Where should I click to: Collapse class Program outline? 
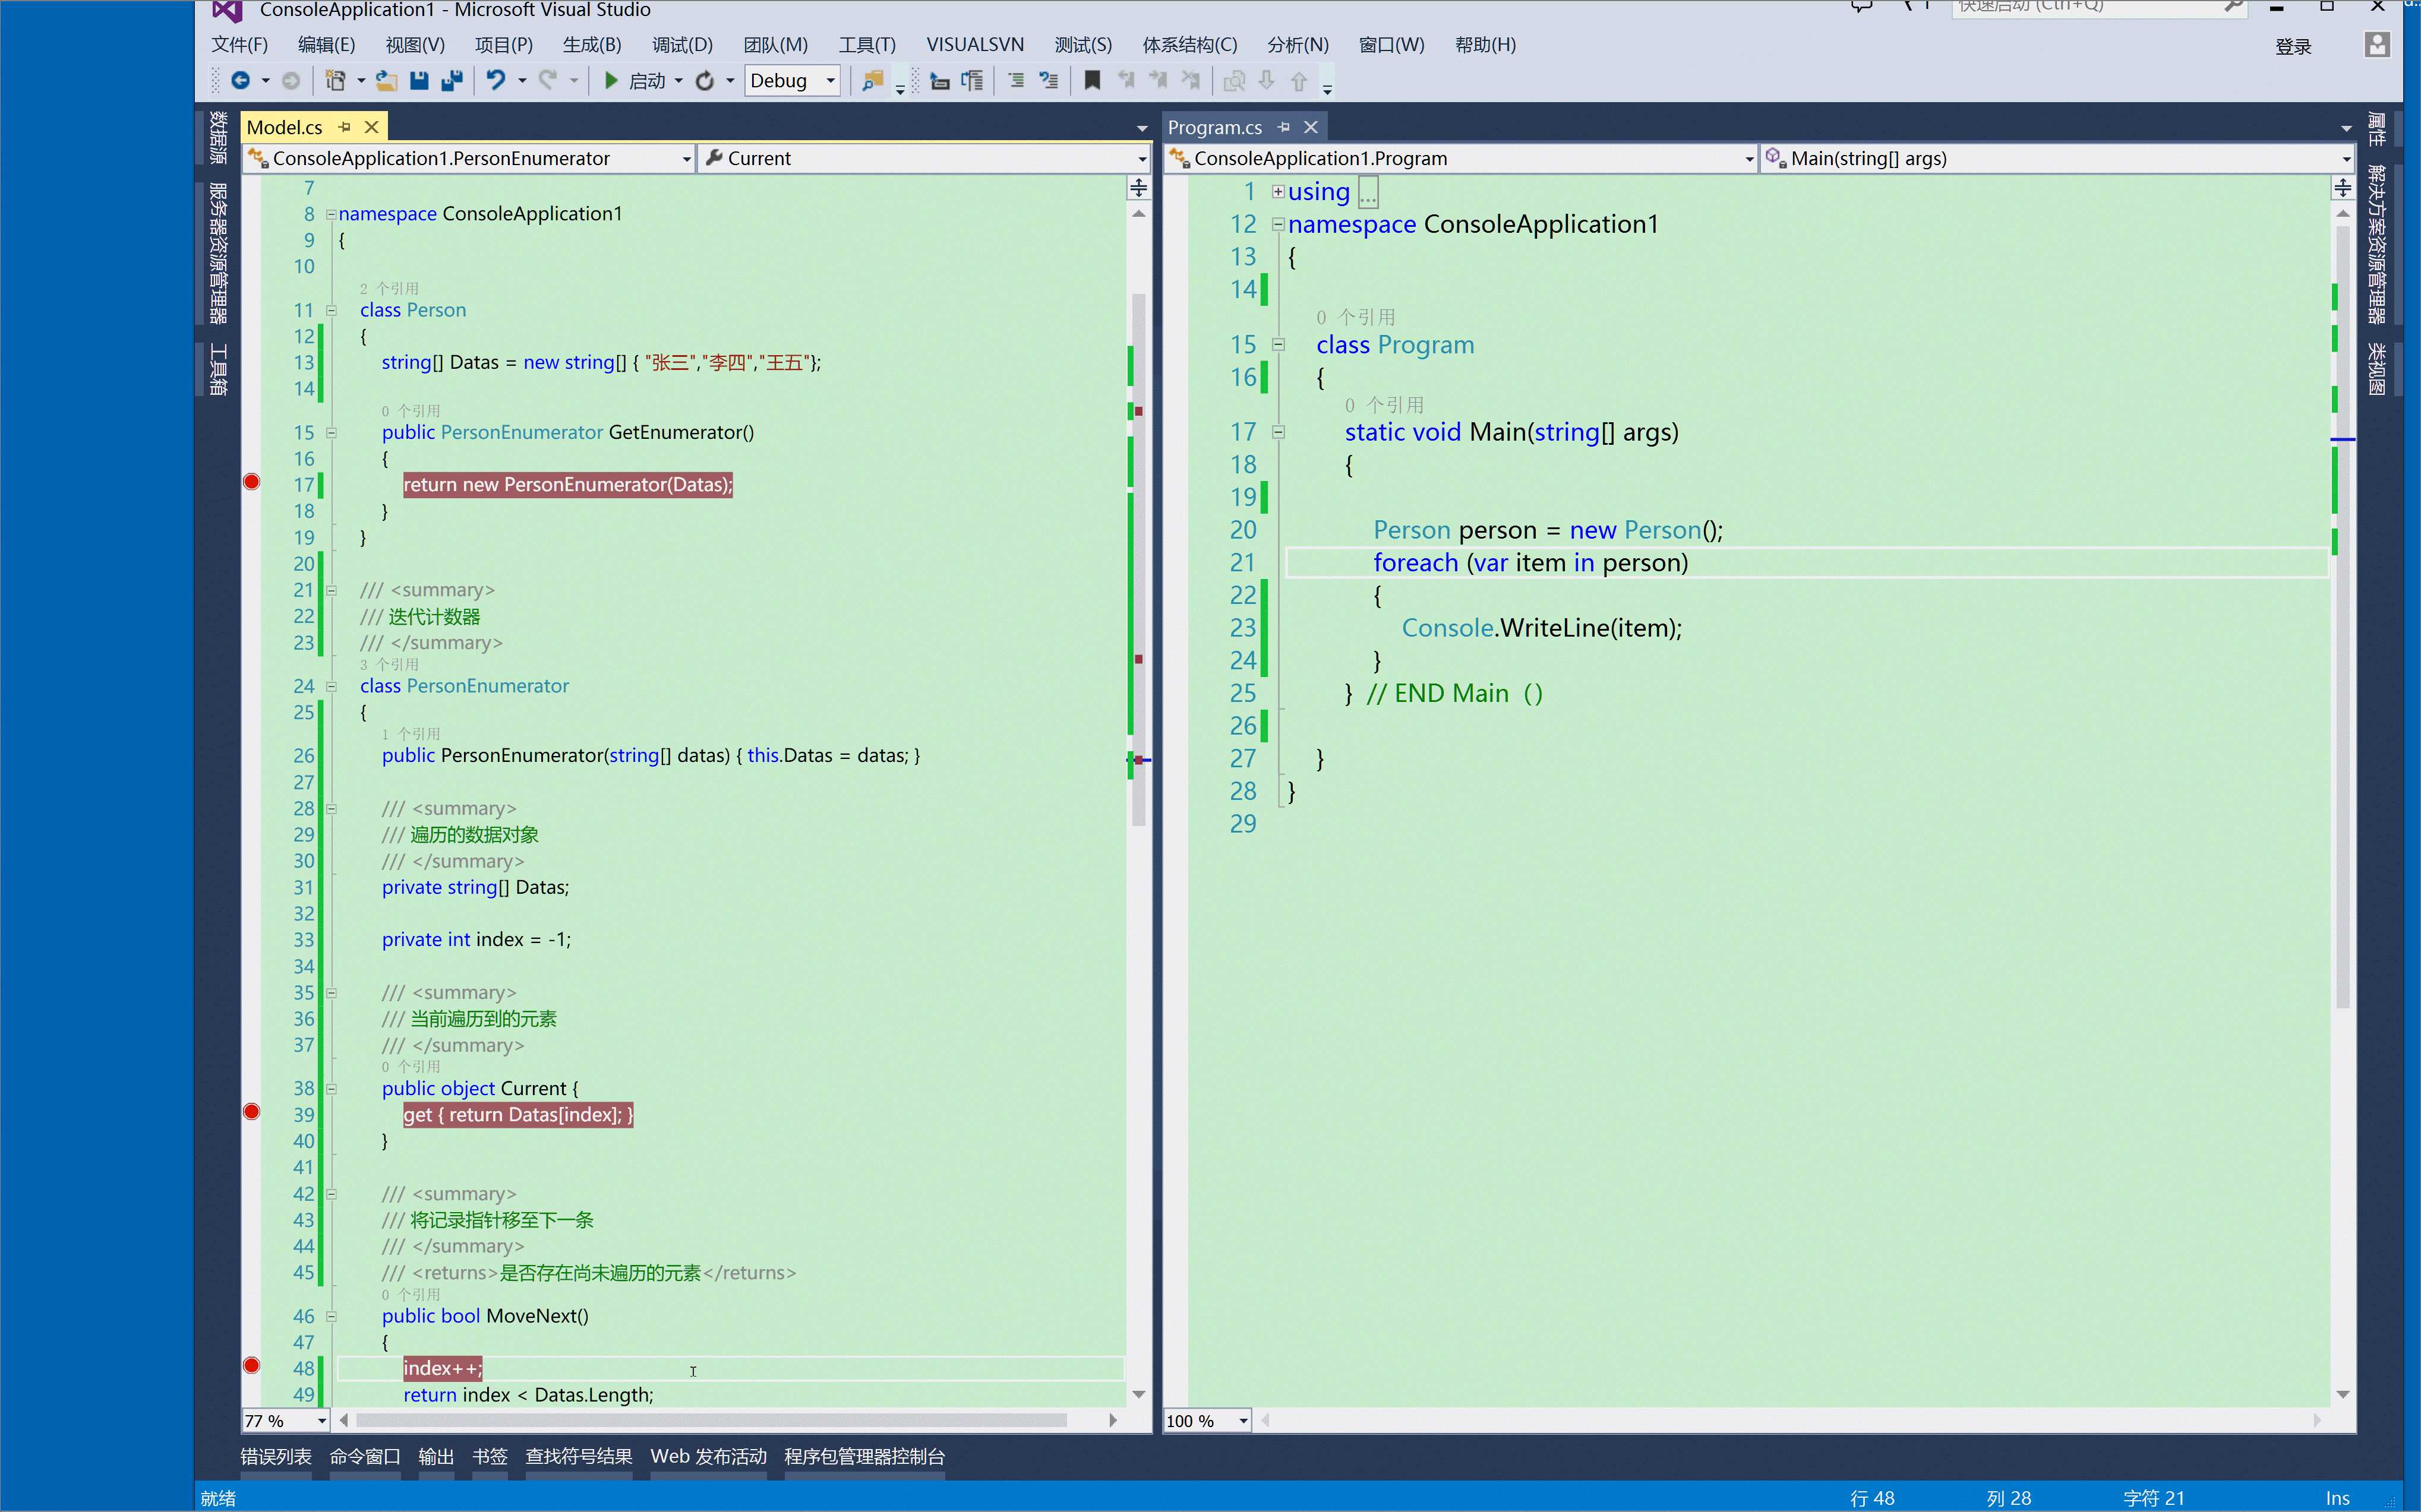tap(1277, 345)
